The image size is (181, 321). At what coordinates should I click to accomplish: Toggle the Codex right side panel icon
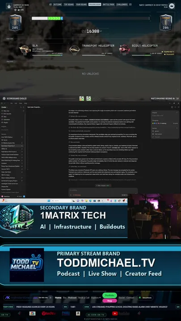pyautogui.click(x=172, y=107)
